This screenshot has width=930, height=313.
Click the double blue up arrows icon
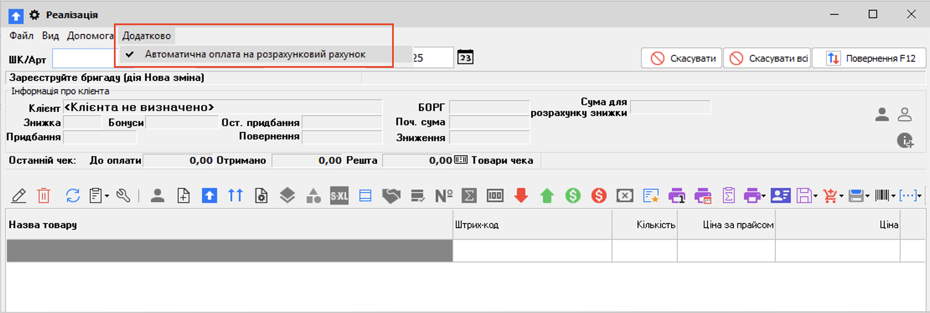pos(235,195)
